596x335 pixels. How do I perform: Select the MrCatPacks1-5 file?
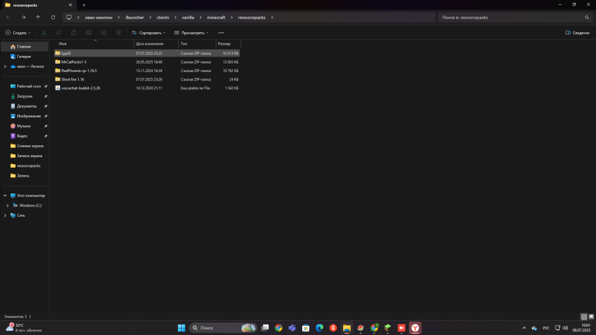click(147, 62)
